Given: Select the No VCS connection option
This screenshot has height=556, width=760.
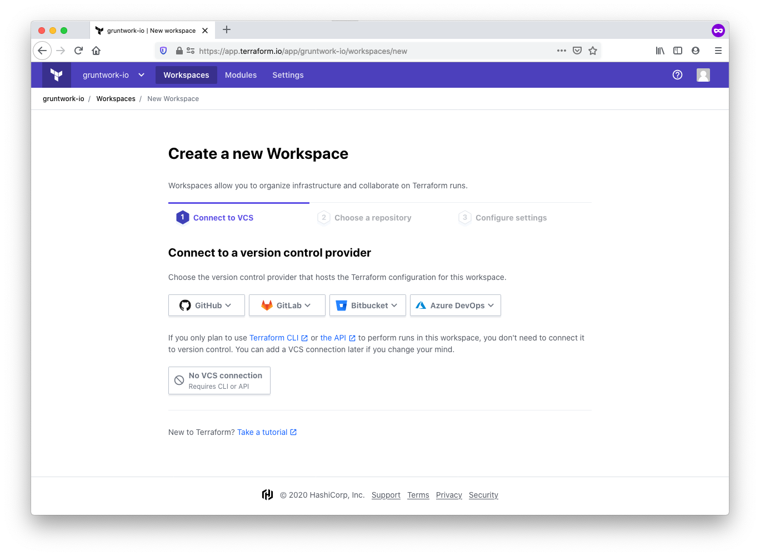Looking at the screenshot, I should (x=219, y=380).
